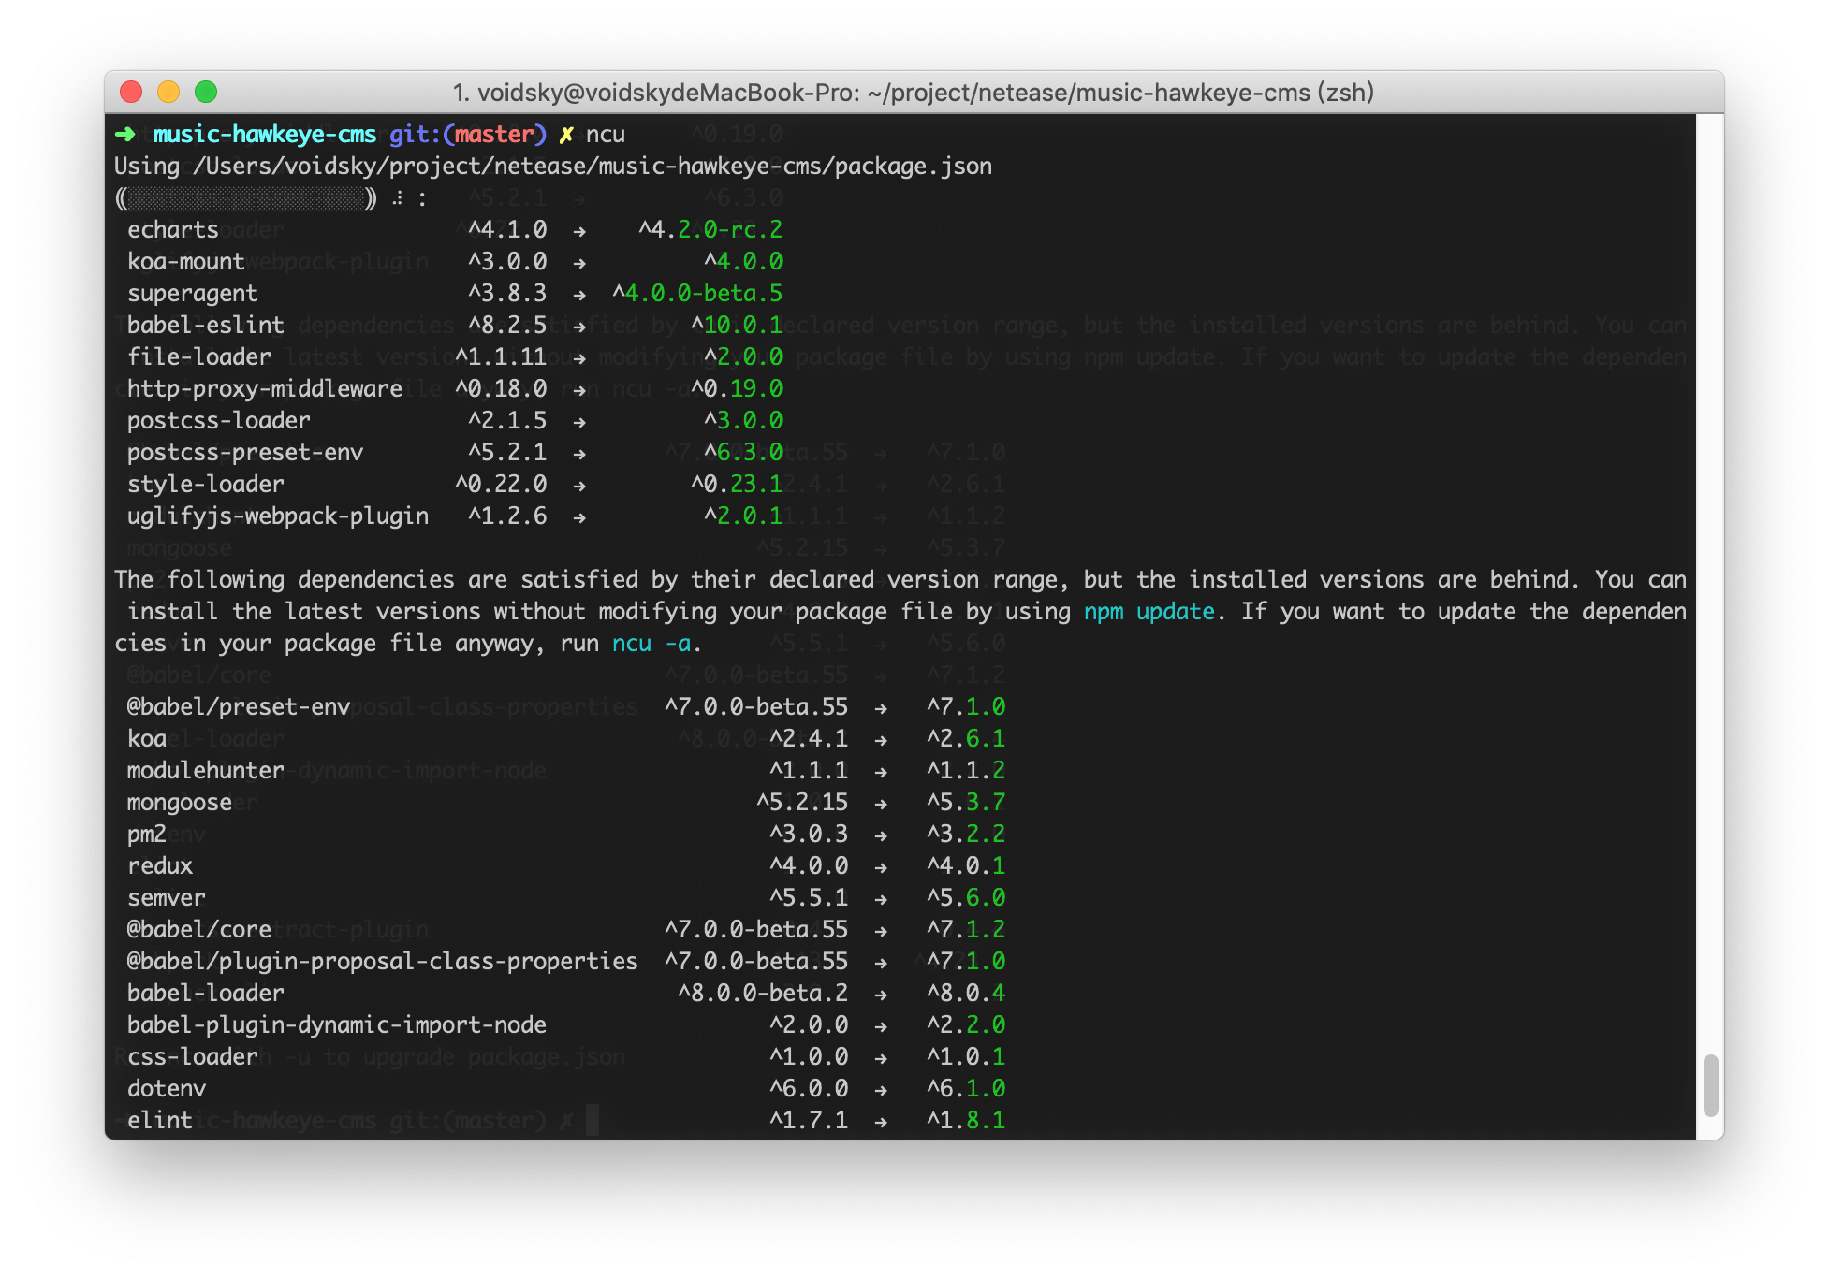The width and height of the screenshot is (1829, 1278).
Task: Click the progress bar under package.json path
Action: pos(246,198)
